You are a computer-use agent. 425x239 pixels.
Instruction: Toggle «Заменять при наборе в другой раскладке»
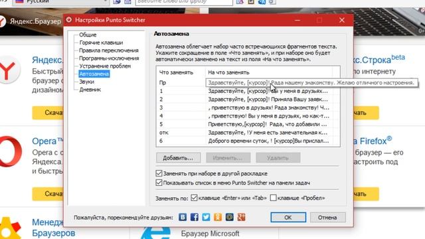pos(159,173)
